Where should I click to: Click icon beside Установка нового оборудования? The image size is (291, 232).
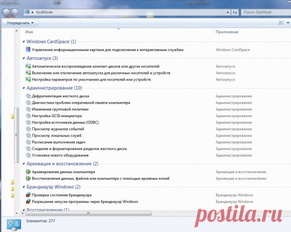coord(28,155)
